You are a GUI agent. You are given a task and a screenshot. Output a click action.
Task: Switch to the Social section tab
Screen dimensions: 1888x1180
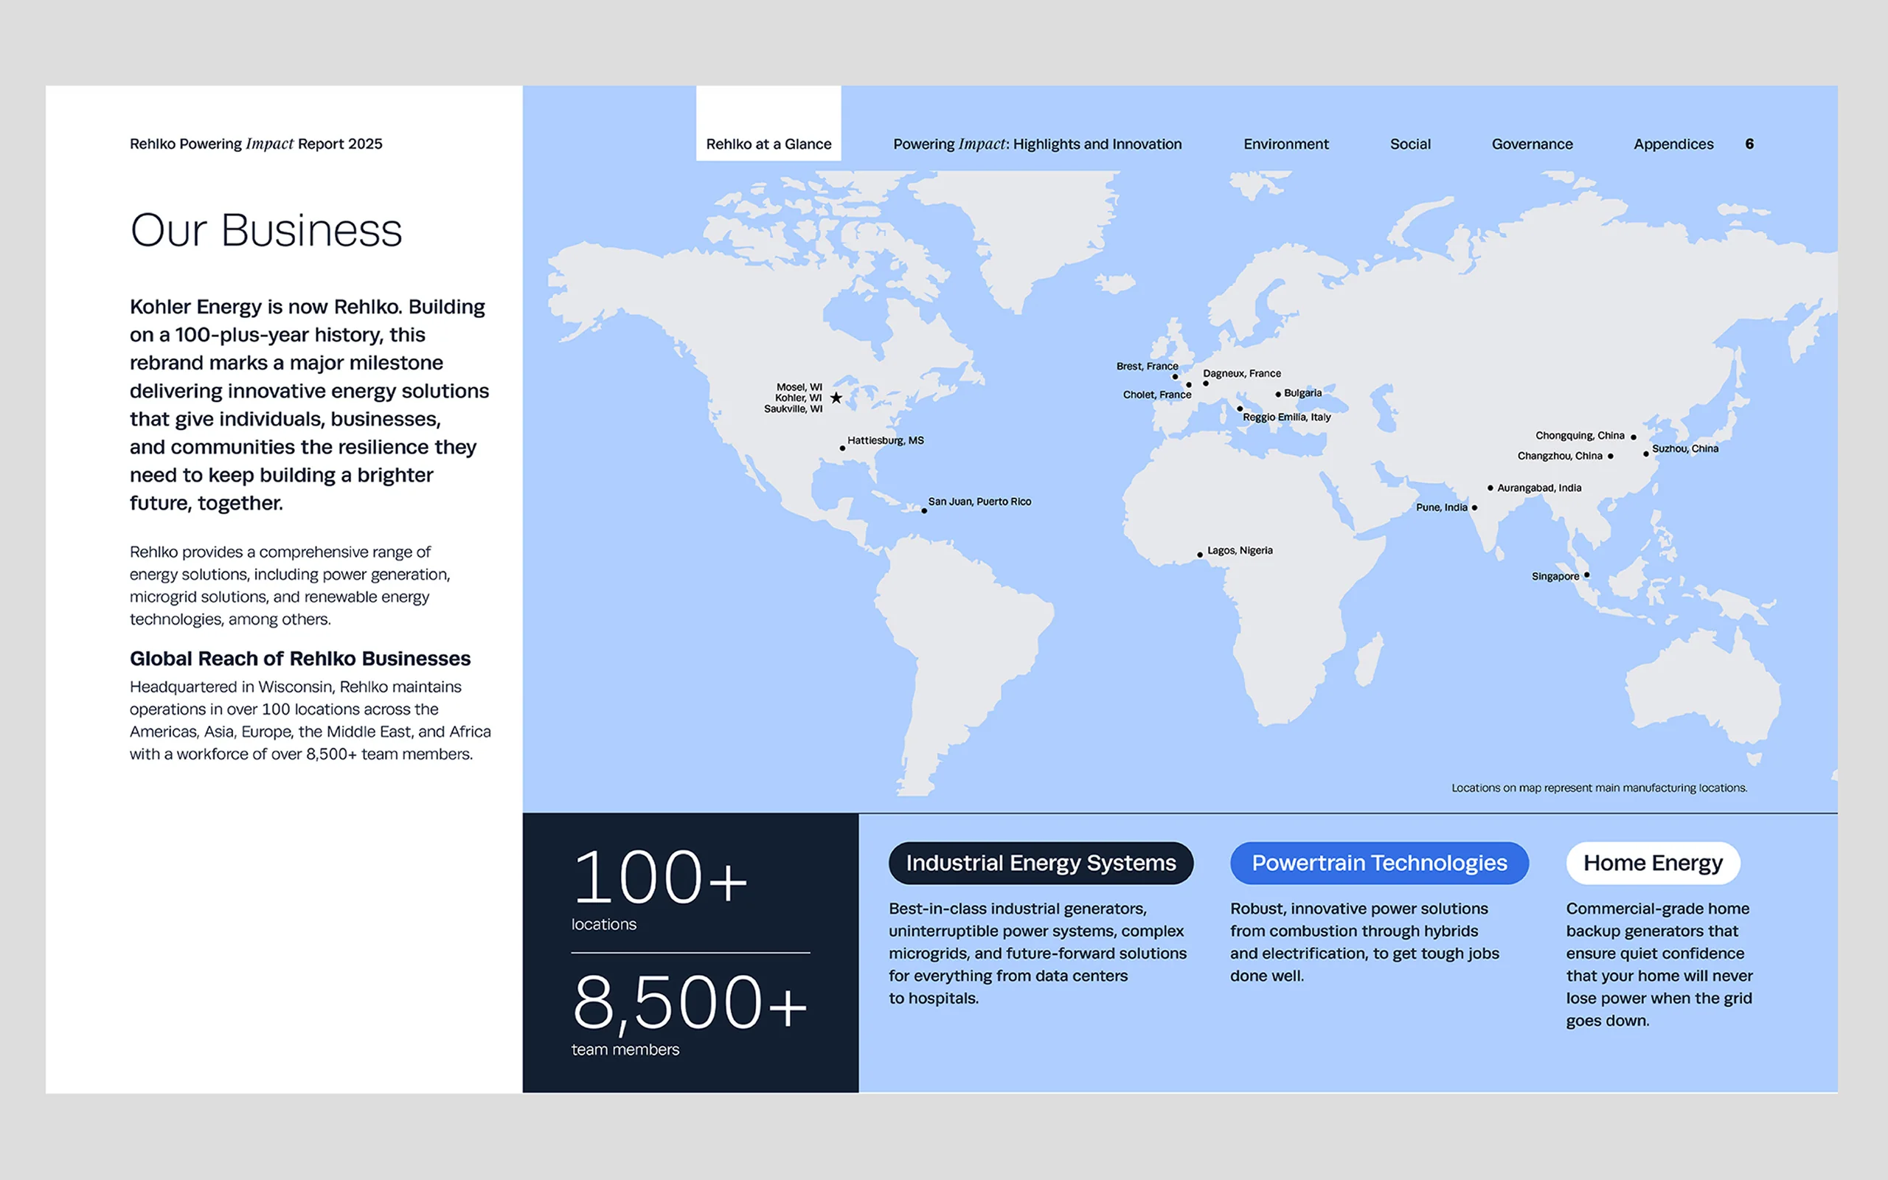[x=1410, y=144]
